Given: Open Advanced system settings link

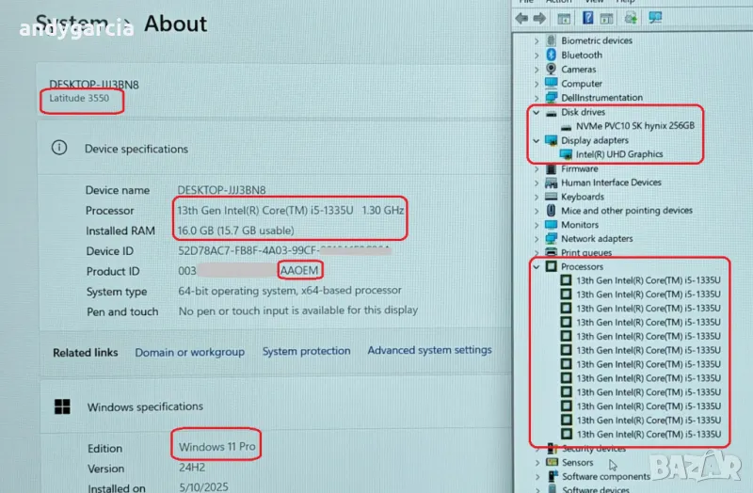Looking at the screenshot, I should coord(429,350).
